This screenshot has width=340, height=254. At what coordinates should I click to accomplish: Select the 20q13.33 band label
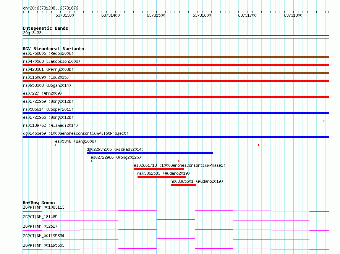(32, 33)
